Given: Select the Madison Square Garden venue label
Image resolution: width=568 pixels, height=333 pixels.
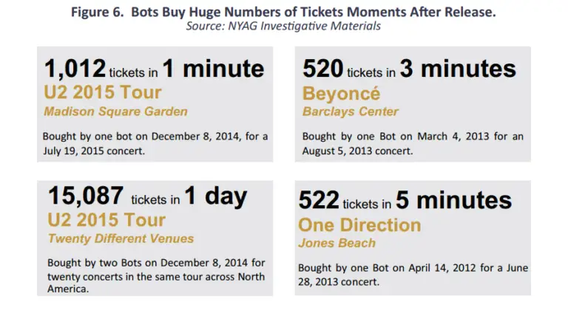Looking at the screenshot, I should [115, 111].
